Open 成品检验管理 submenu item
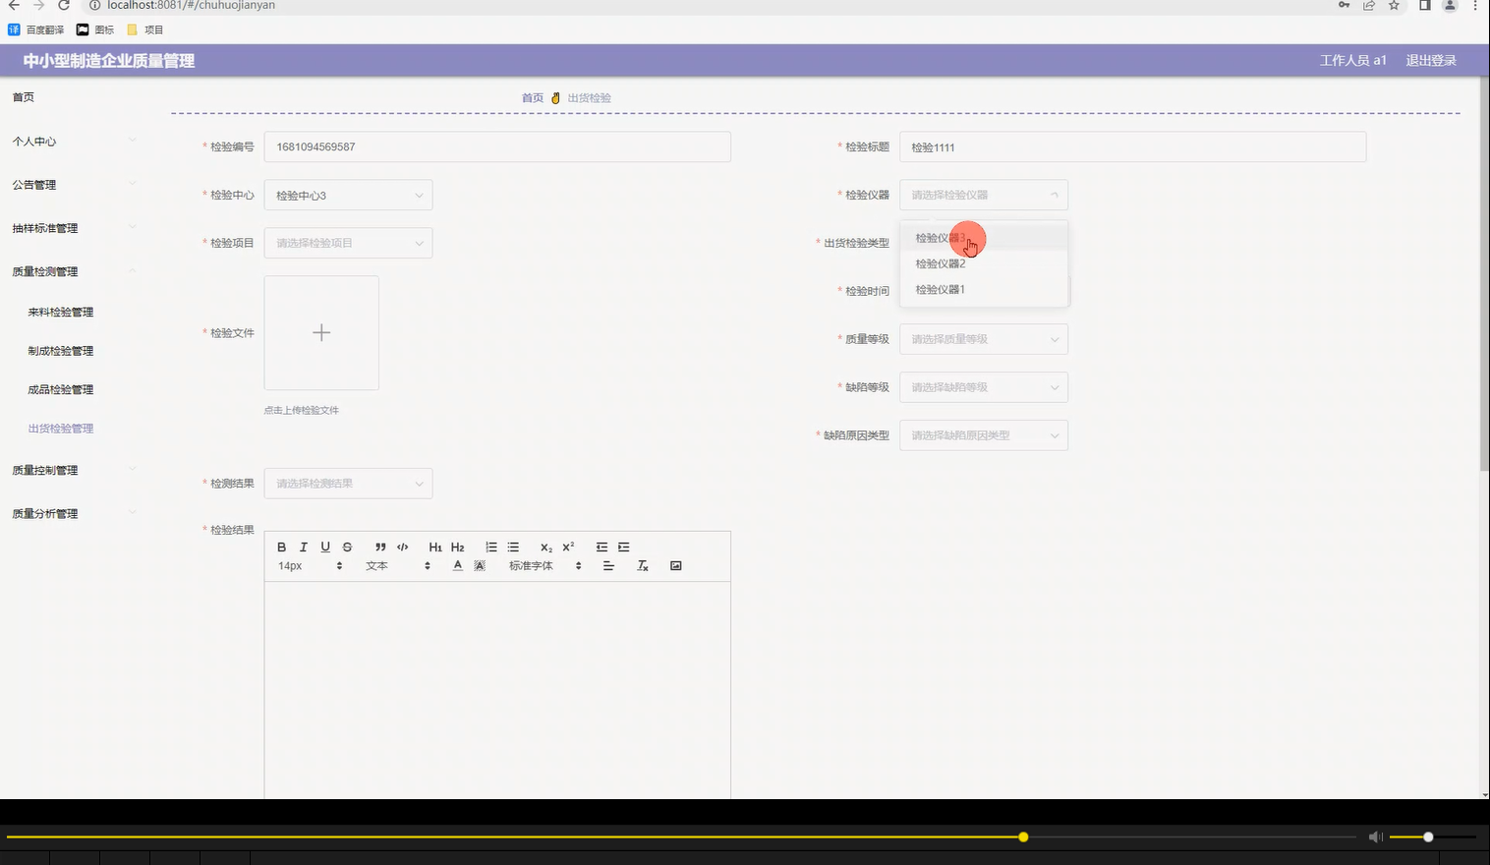1490x865 pixels. coord(61,389)
